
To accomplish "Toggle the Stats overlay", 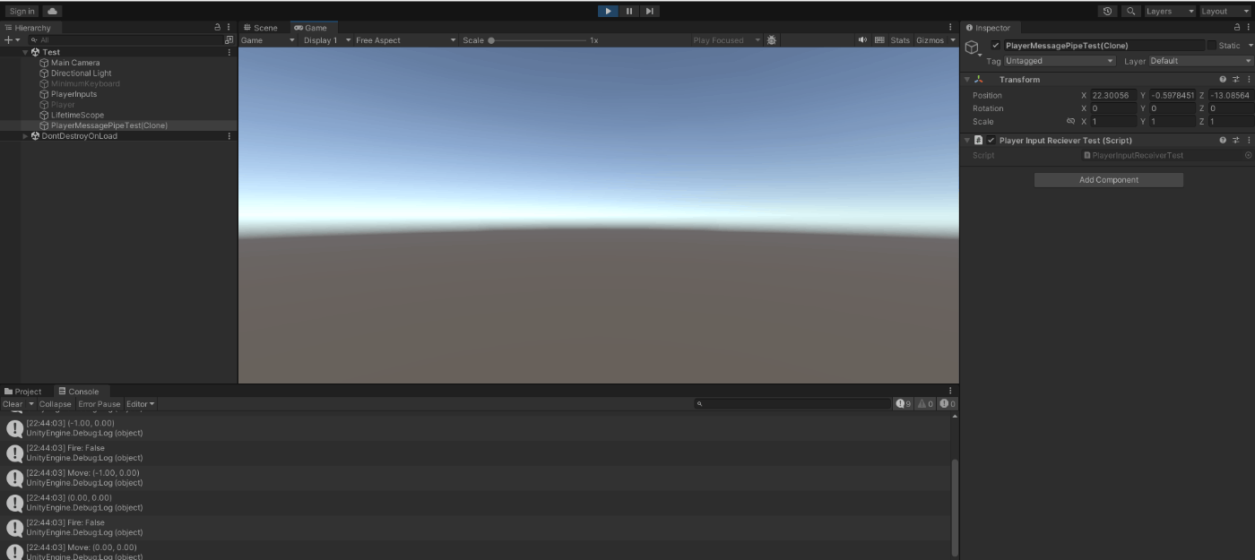I will click(900, 40).
